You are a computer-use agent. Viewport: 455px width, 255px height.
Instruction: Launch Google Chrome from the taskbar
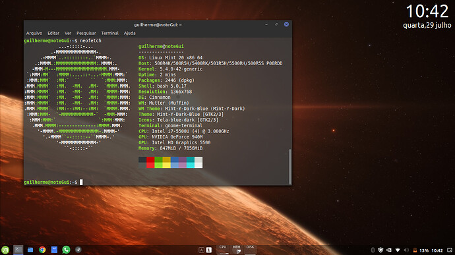pyautogui.click(x=42, y=250)
